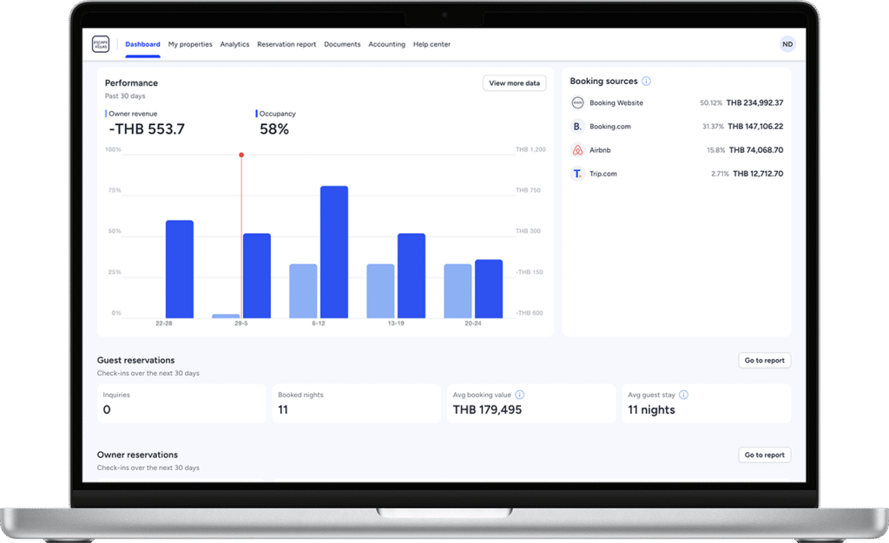Click the Avg booking value info icon
The image size is (889, 543).
point(520,395)
